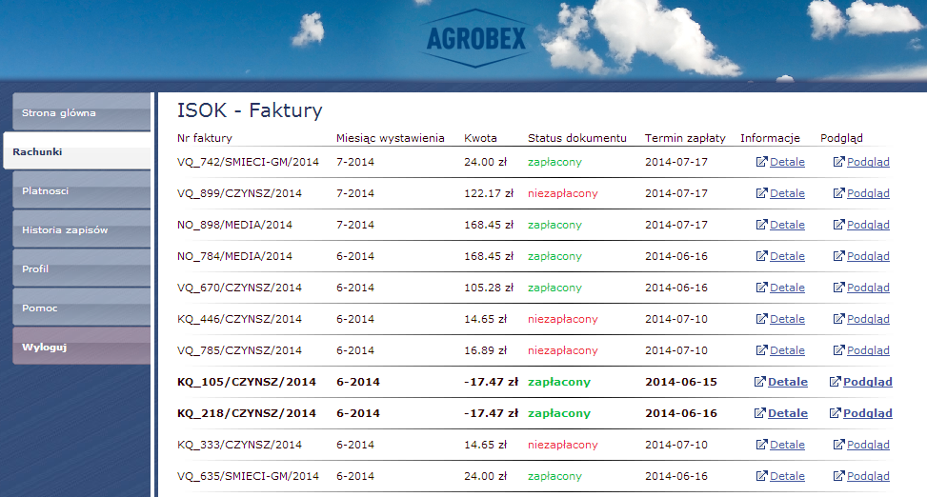This screenshot has height=497, width=927.
Task: Click Detale external-link icon for VQ_635/SMIECI-GM/2014
Action: pos(761,476)
